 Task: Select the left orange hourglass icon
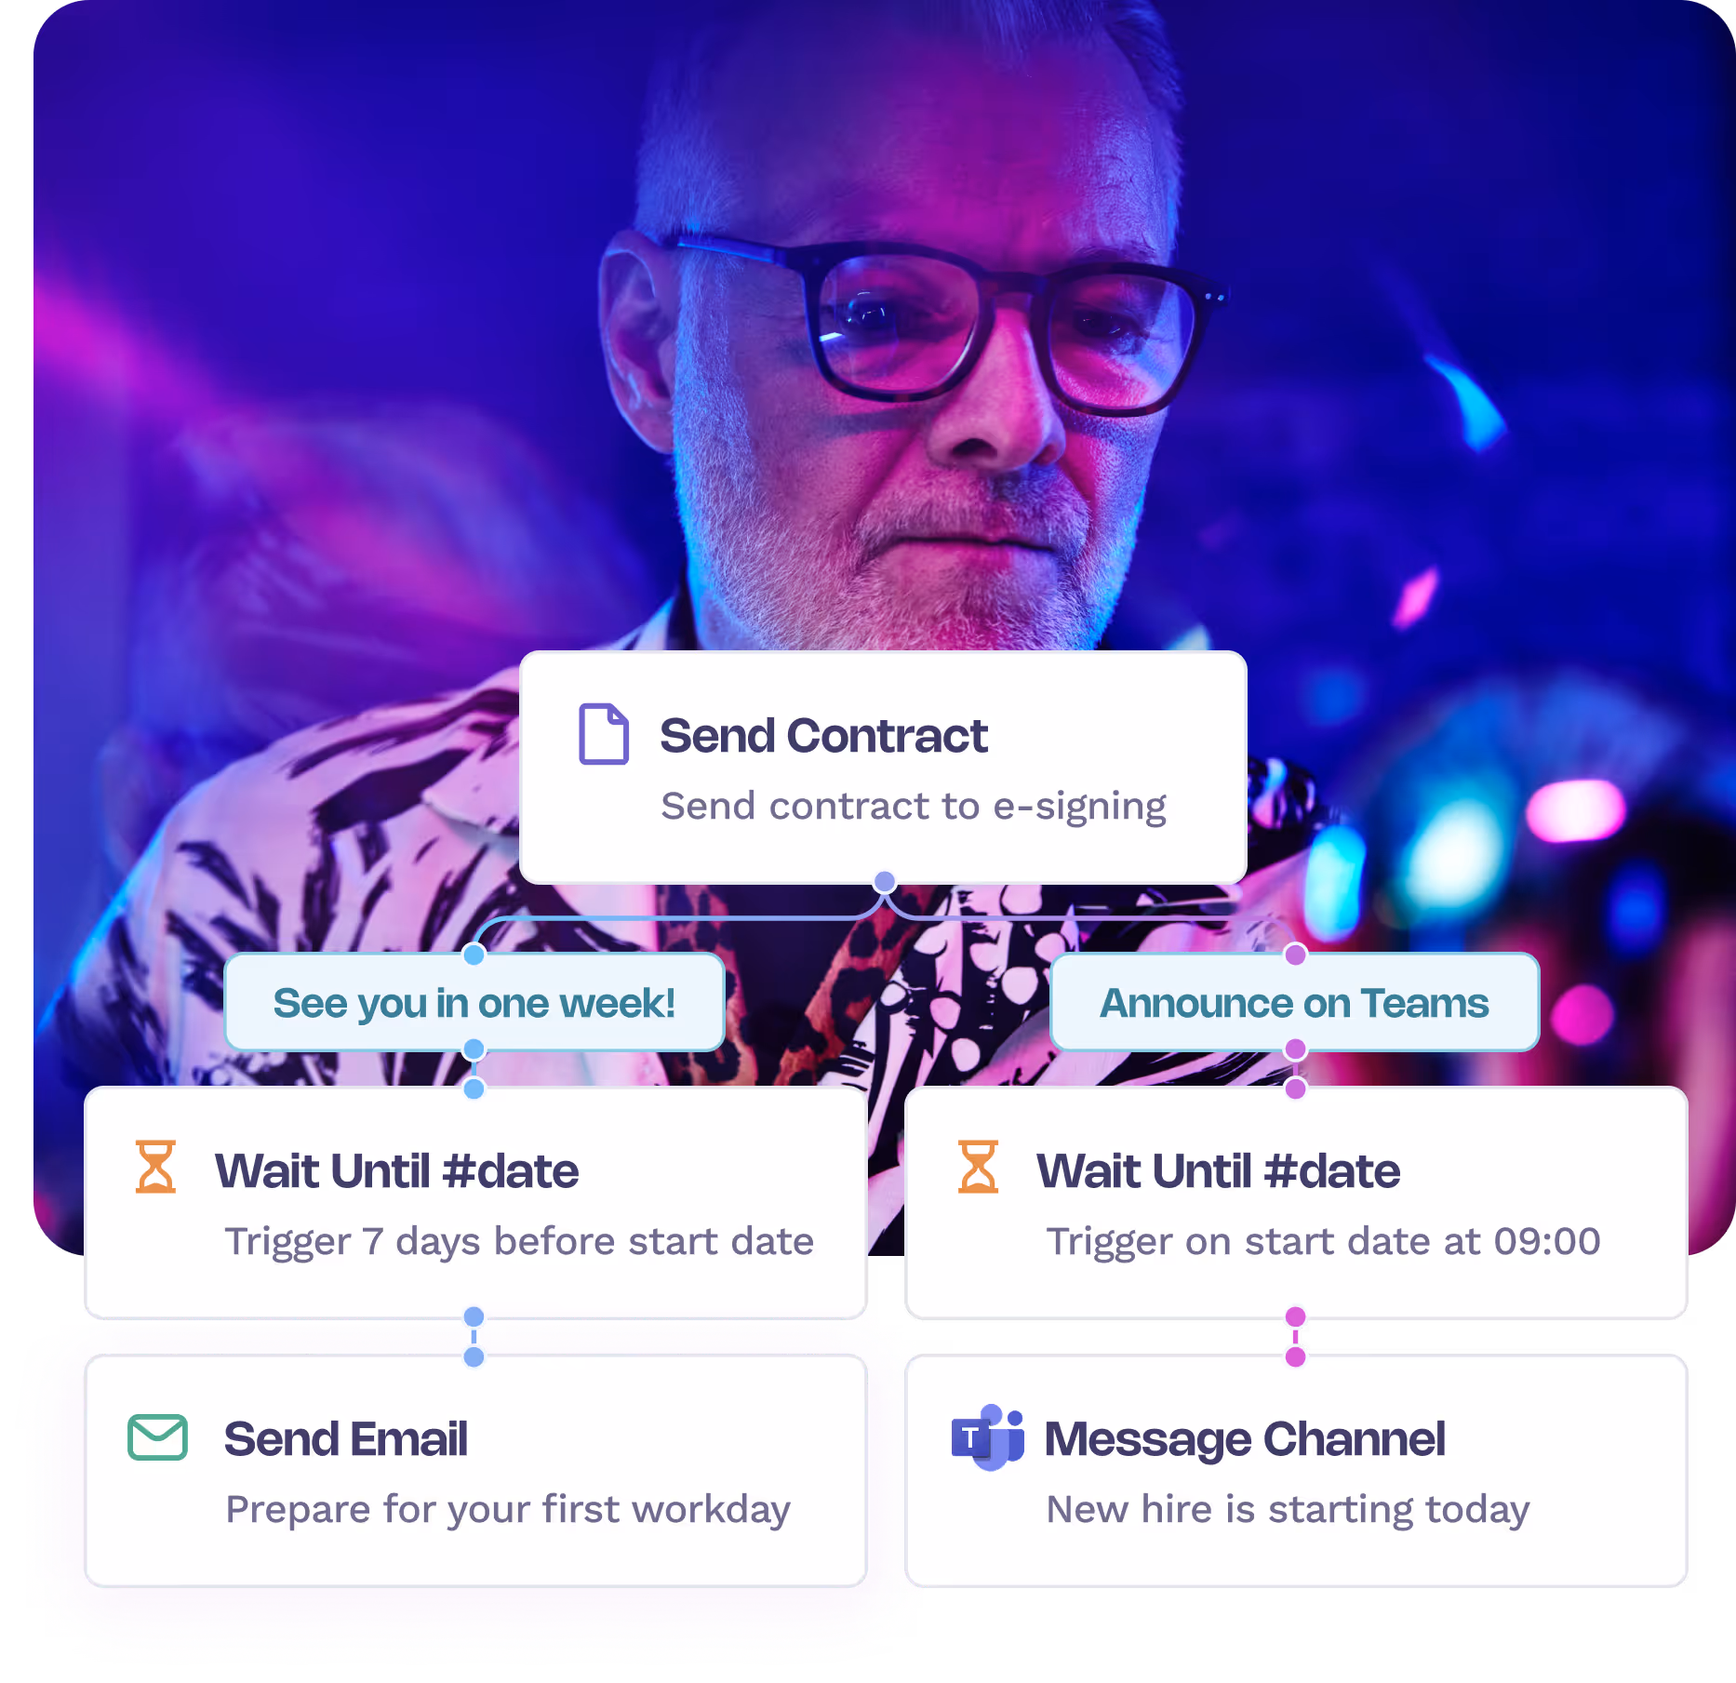[x=155, y=1167]
